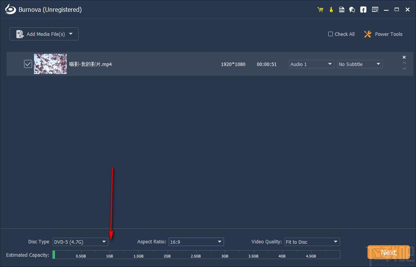Open the shopping cart purchase icon
The image size is (416, 267).
pos(320,10)
